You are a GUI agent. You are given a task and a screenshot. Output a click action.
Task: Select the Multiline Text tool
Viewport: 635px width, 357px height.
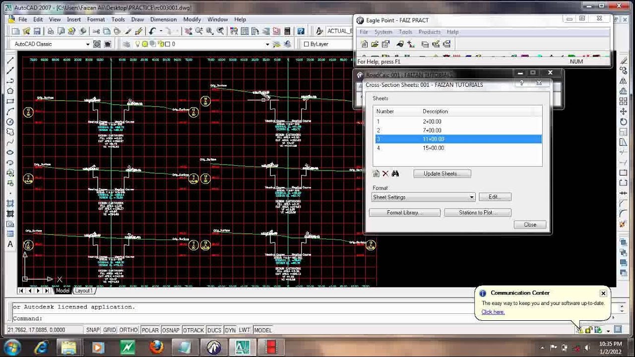tap(10, 244)
